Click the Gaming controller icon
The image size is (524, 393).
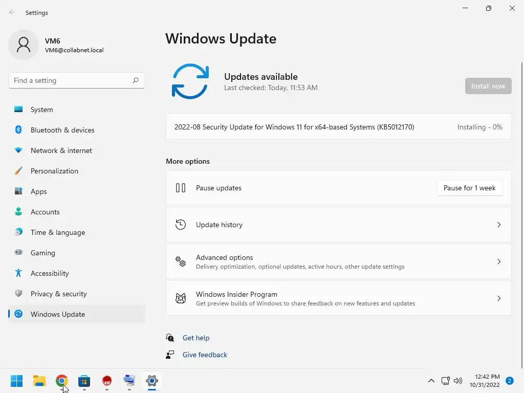pyautogui.click(x=18, y=252)
